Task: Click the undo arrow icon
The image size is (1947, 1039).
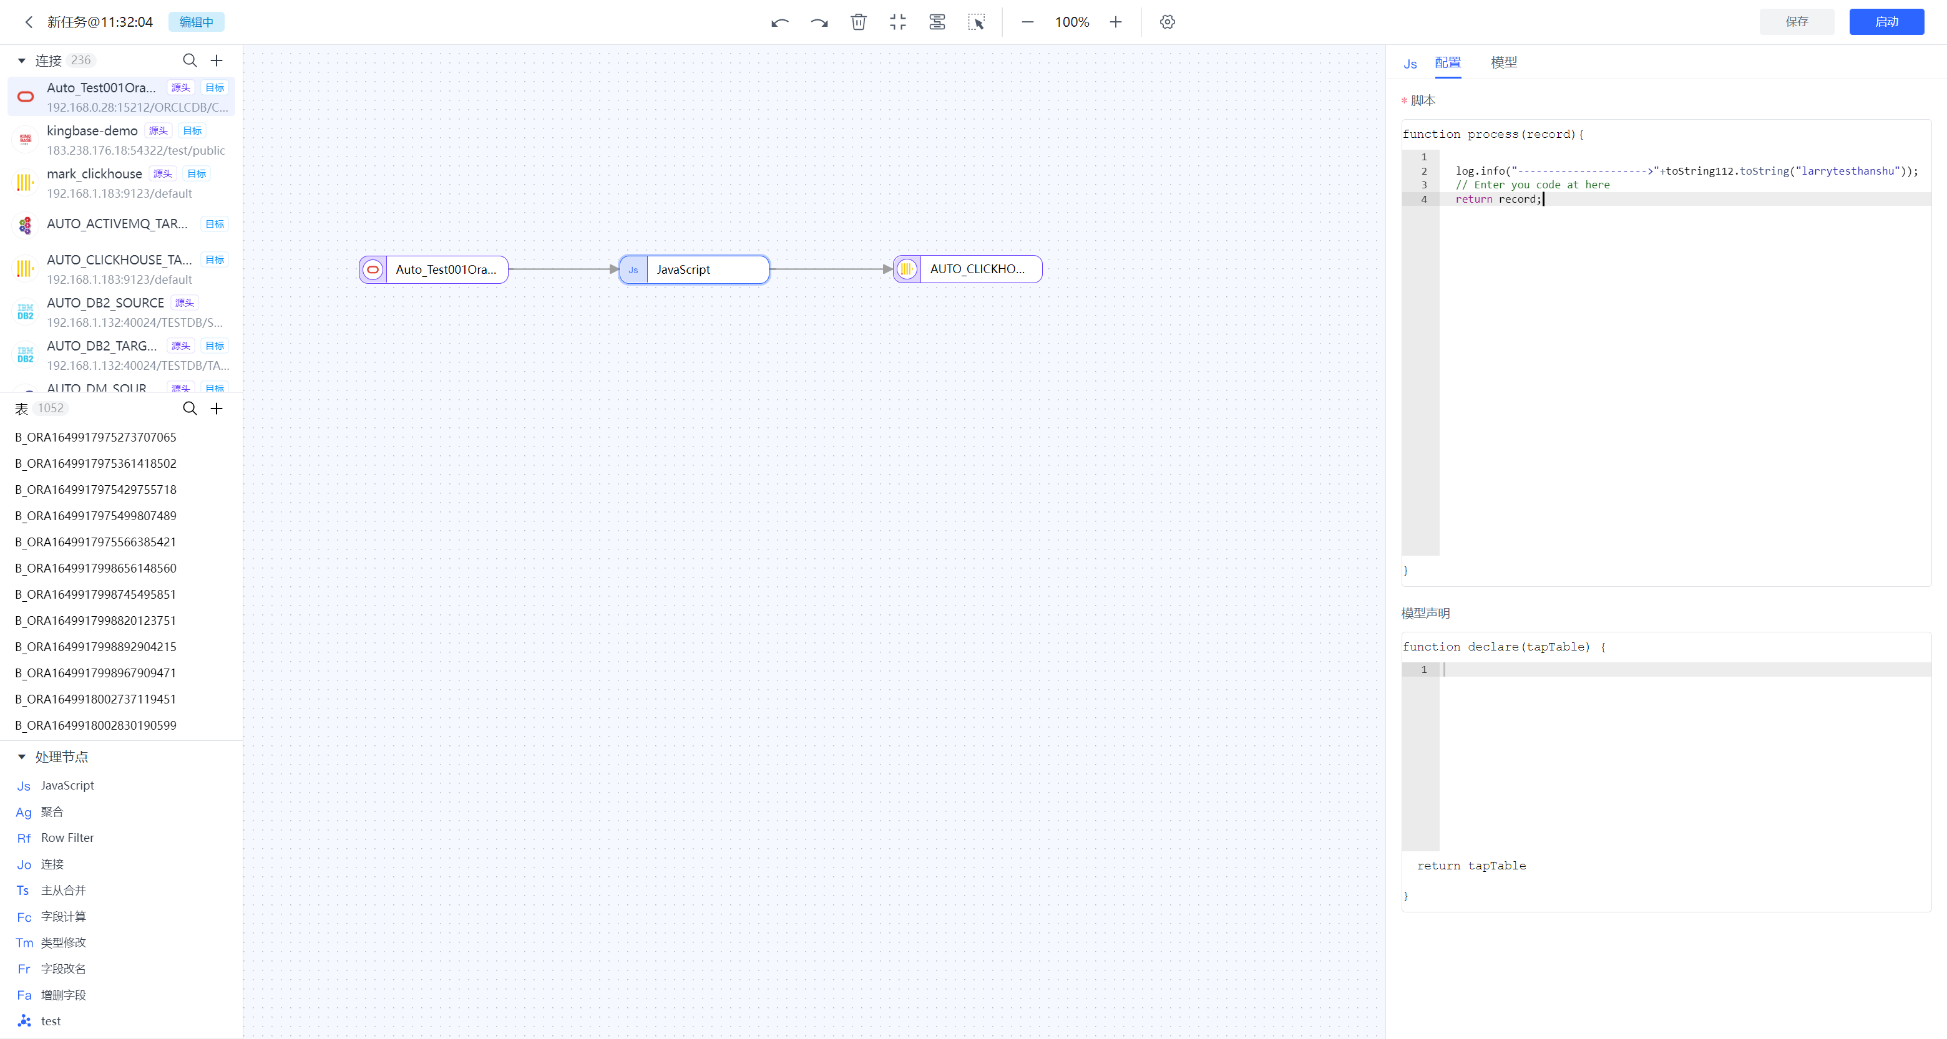Action: coord(779,22)
